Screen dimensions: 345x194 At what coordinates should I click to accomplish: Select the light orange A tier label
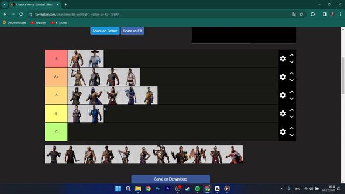[x=56, y=95]
